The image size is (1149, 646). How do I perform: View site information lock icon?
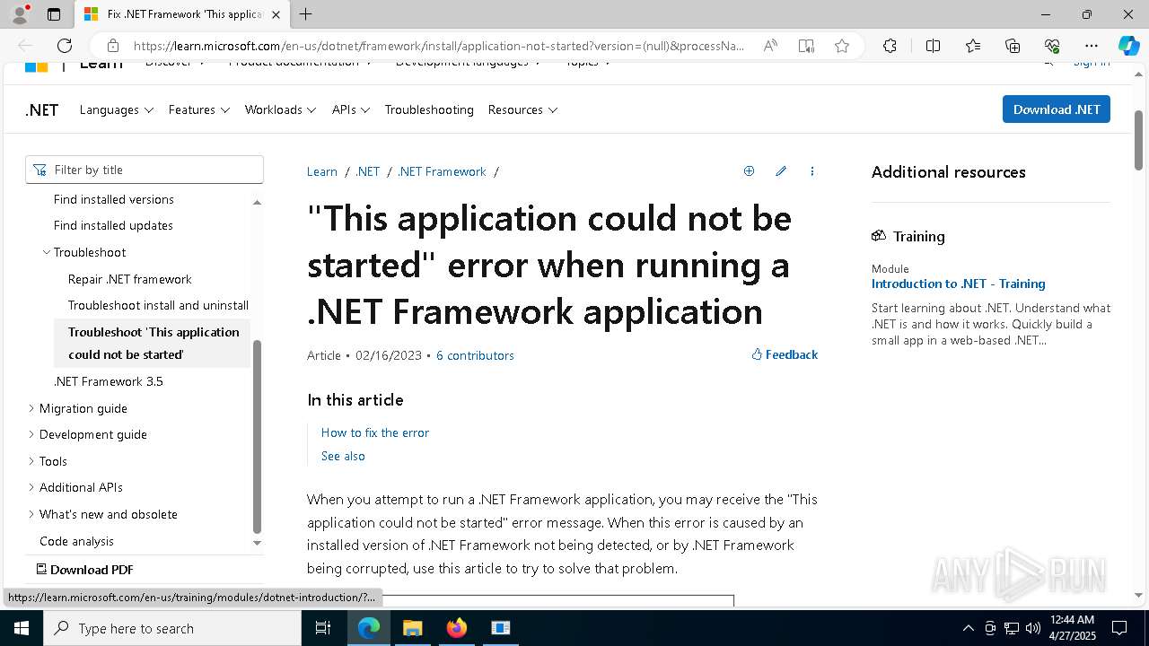pos(112,46)
